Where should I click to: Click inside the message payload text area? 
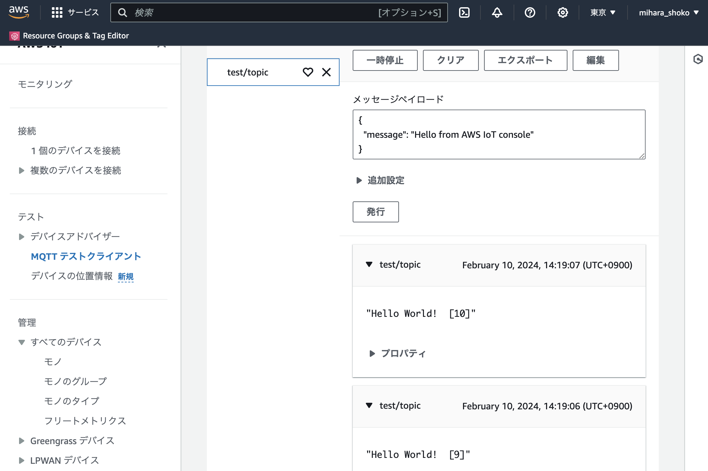(498, 134)
